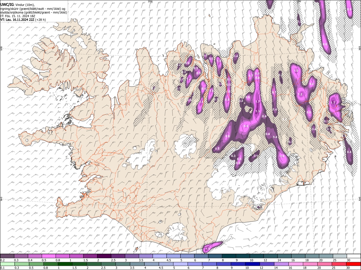
Task: Click the '20W' longitude label
Action: [150, 1]
